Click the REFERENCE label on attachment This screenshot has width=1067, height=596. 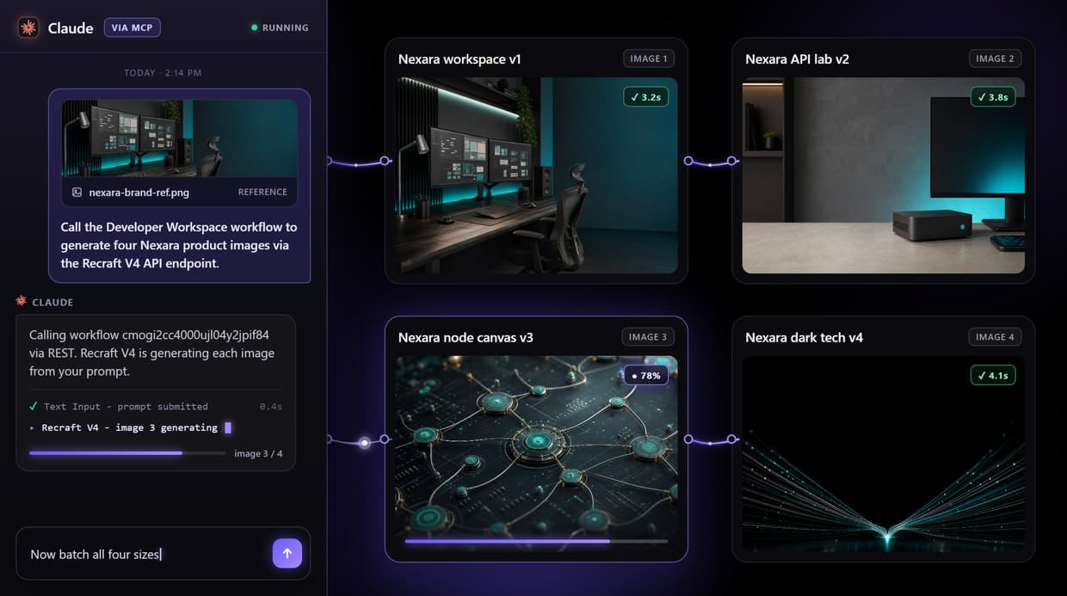262,193
